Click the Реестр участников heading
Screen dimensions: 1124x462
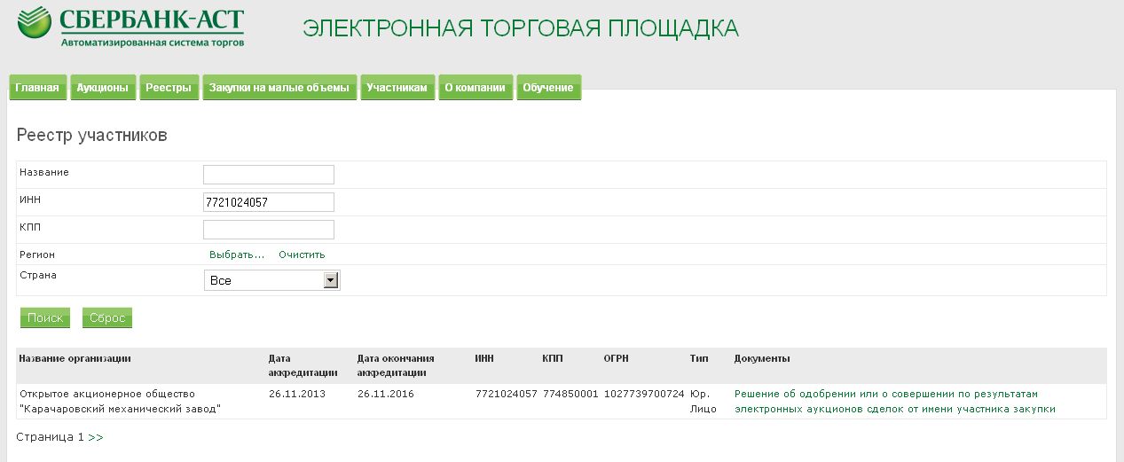click(92, 136)
